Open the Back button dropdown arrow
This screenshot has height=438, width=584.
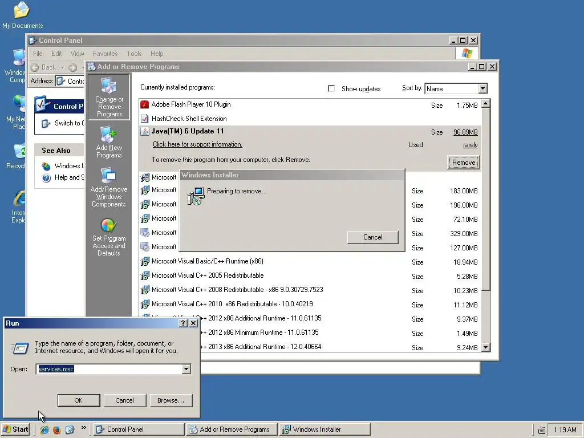coord(62,67)
